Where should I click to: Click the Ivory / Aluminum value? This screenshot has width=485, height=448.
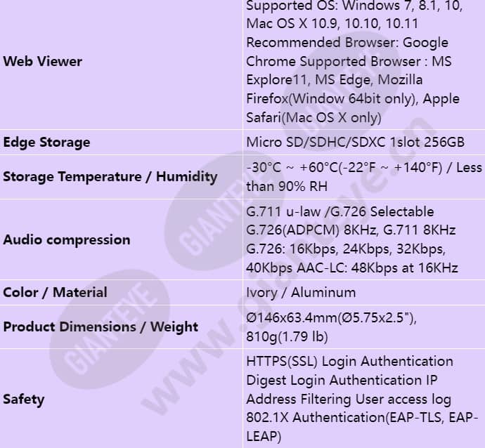[301, 293]
